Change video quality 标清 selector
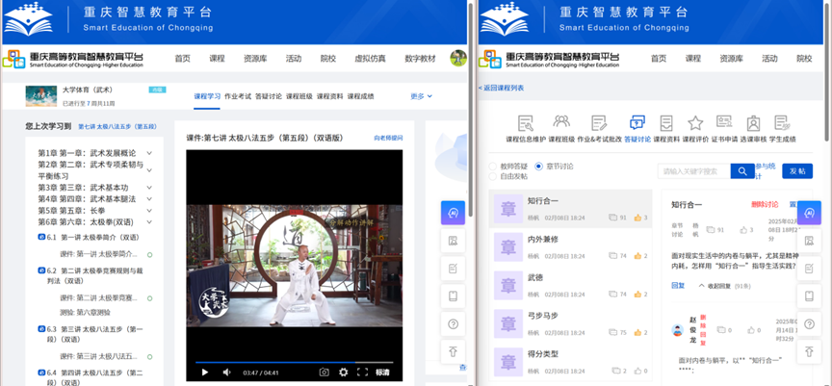Viewport: 832px width, 386px height. [x=382, y=373]
